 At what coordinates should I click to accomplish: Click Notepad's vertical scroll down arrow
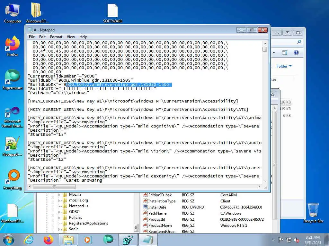point(265,181)
